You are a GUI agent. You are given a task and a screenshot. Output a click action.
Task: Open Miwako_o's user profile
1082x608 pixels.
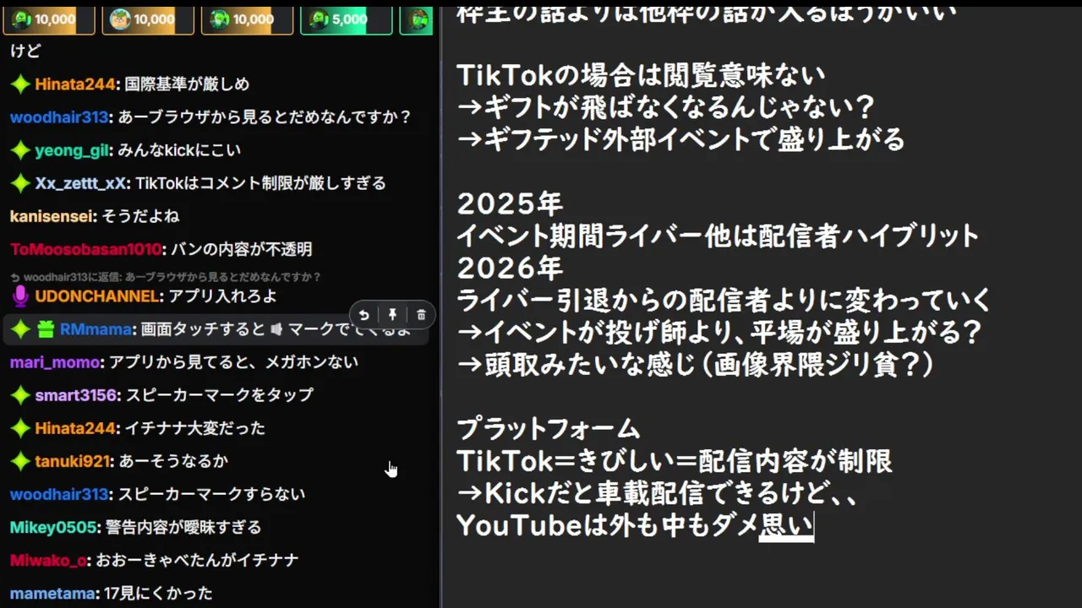(x=49, y=560)
